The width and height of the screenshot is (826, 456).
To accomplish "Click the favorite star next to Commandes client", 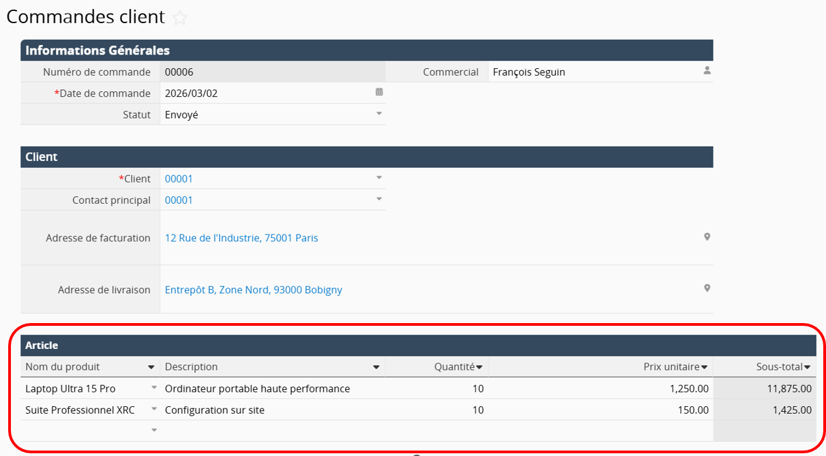I will pyautogui.click(x=179, y=18).
